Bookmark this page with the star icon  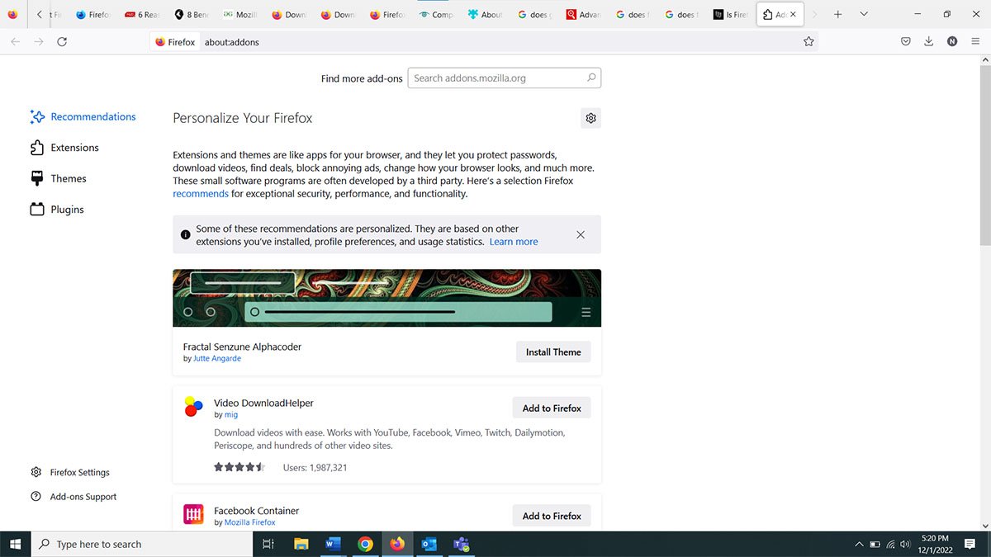(808, 40)
